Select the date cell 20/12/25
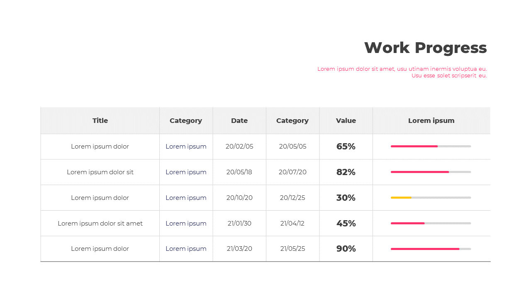Viewport: 531px width, 298px height. tap(292, 198)
